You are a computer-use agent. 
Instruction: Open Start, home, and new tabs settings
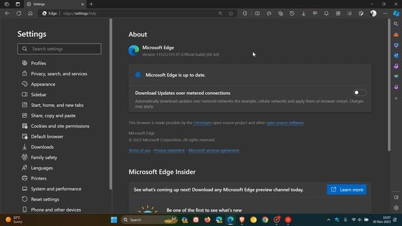click(57, 105)
